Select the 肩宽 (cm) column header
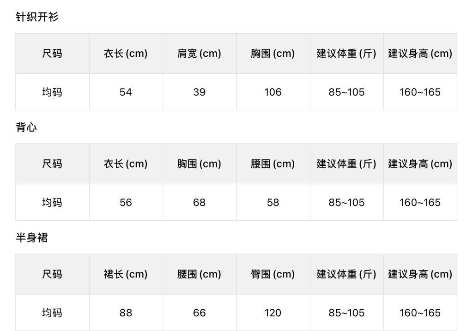The width and height of the screenshot is (473, 331). click(x=199, y=54)
